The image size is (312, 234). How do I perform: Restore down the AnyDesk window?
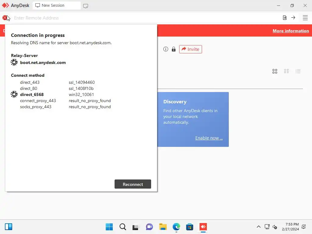[292, 5]
